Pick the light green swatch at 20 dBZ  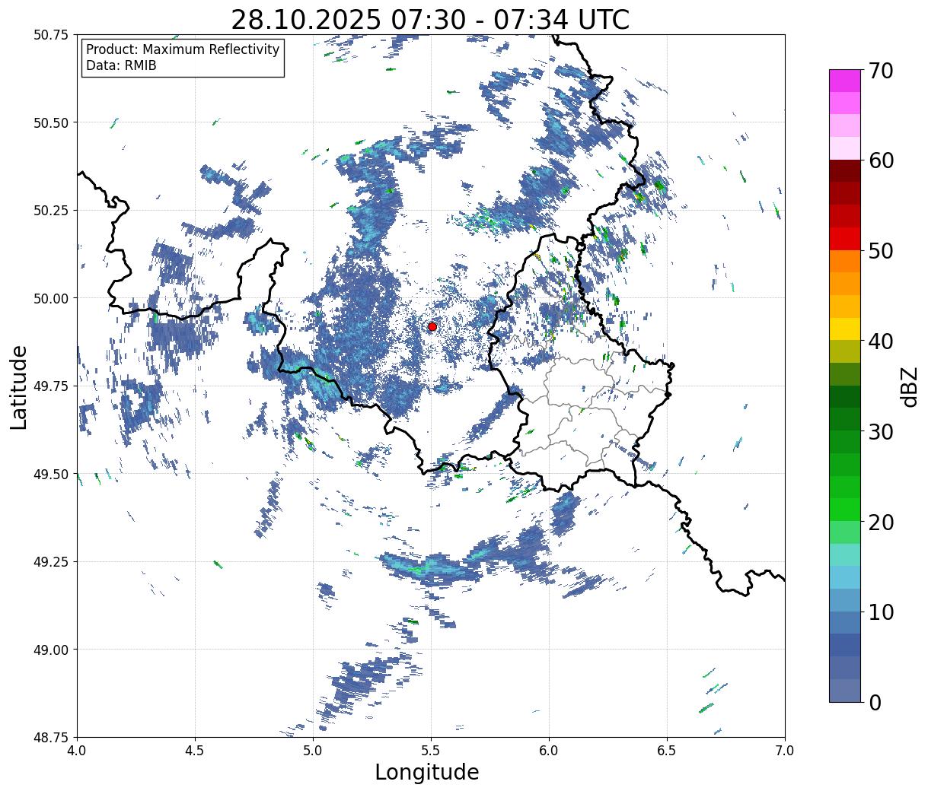coord(845,532)
